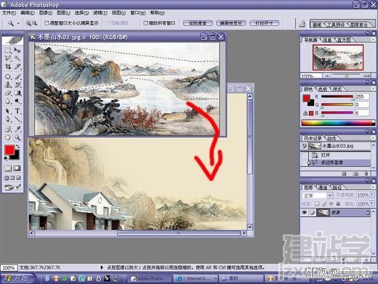Expand the layer opacity arrow
Screen dimensions: 378x284
click(372, 195)
